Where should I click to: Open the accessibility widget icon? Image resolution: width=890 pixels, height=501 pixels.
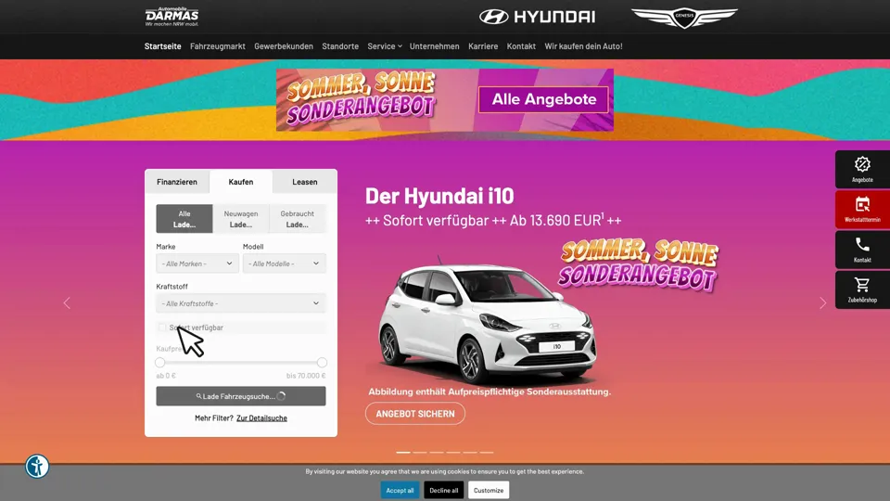pyautogui.click(x=37, y=467)
